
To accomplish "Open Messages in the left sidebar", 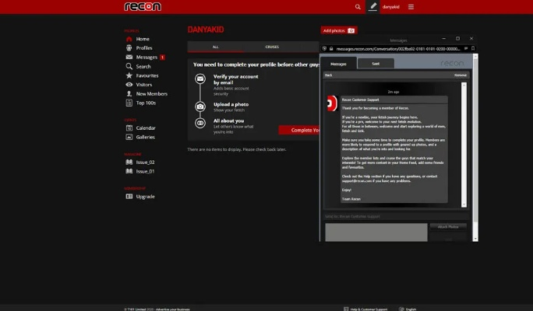I will coord(146,57).
